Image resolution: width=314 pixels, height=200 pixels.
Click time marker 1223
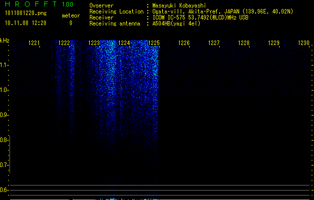coord(94,42)
